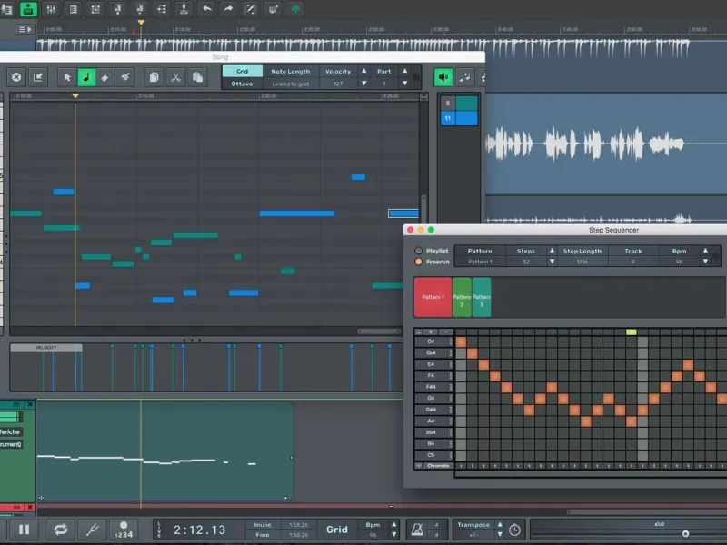Select the arrow pointer tool in piano roll
This screenshot has height=545, width=727.
point(67,77)
